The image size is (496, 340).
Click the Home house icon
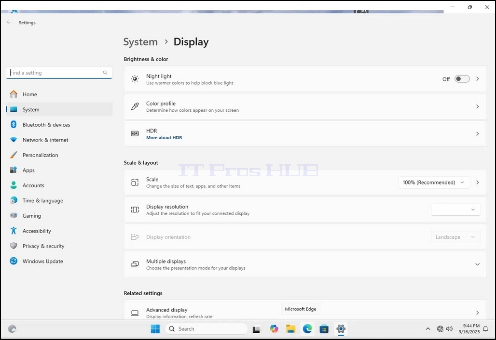pos(14,94)
